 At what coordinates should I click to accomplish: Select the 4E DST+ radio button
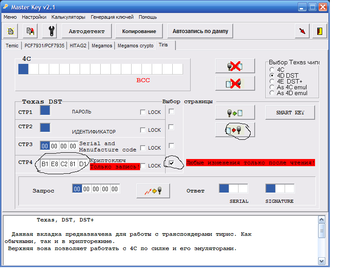click(272, 81)
